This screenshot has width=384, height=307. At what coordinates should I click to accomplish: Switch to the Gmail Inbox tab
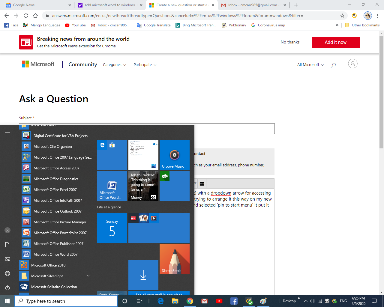[x=254, y=5]
